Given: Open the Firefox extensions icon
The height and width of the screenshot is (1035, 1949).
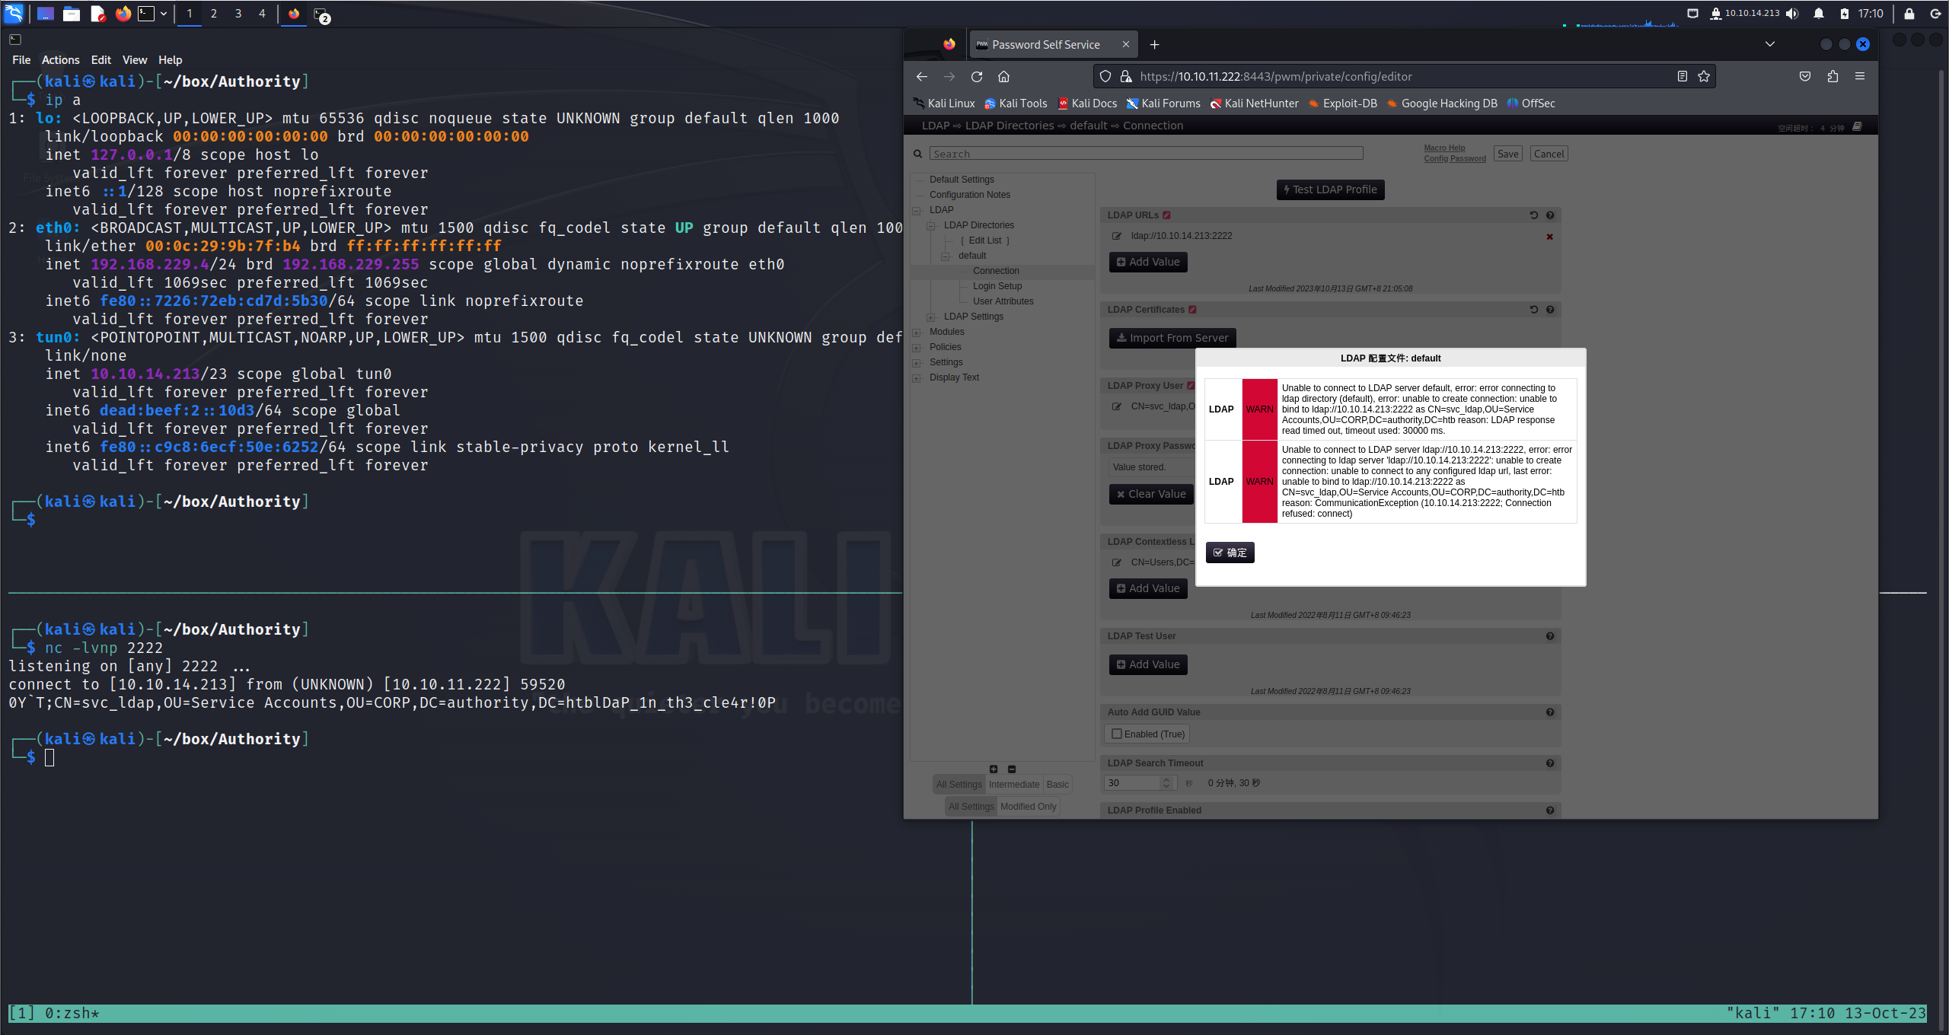Looking at the screenshot, I should pos(1833,76).
